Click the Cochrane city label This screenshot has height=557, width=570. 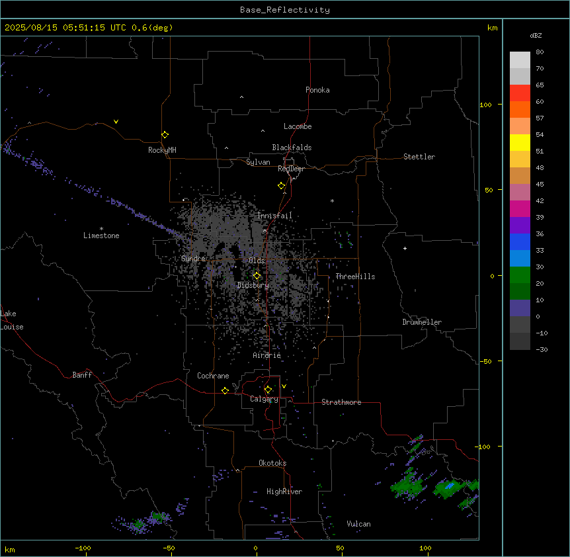(213, 376)
